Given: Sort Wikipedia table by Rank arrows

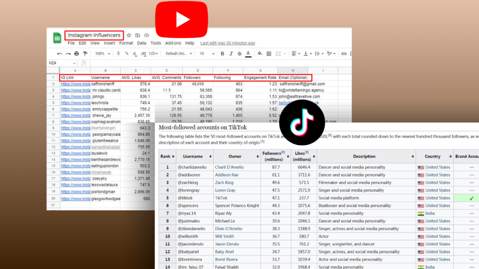Looking at the screenshot, I should coord(173,156).
